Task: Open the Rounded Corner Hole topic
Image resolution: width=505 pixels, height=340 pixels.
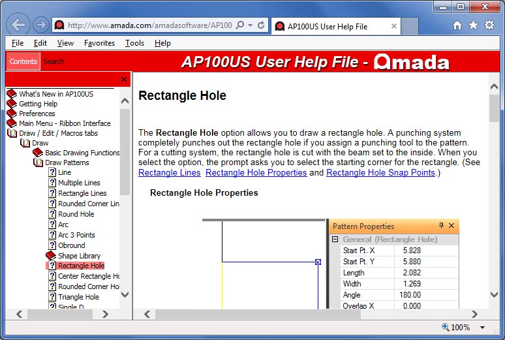Action: tap(89, 286)
